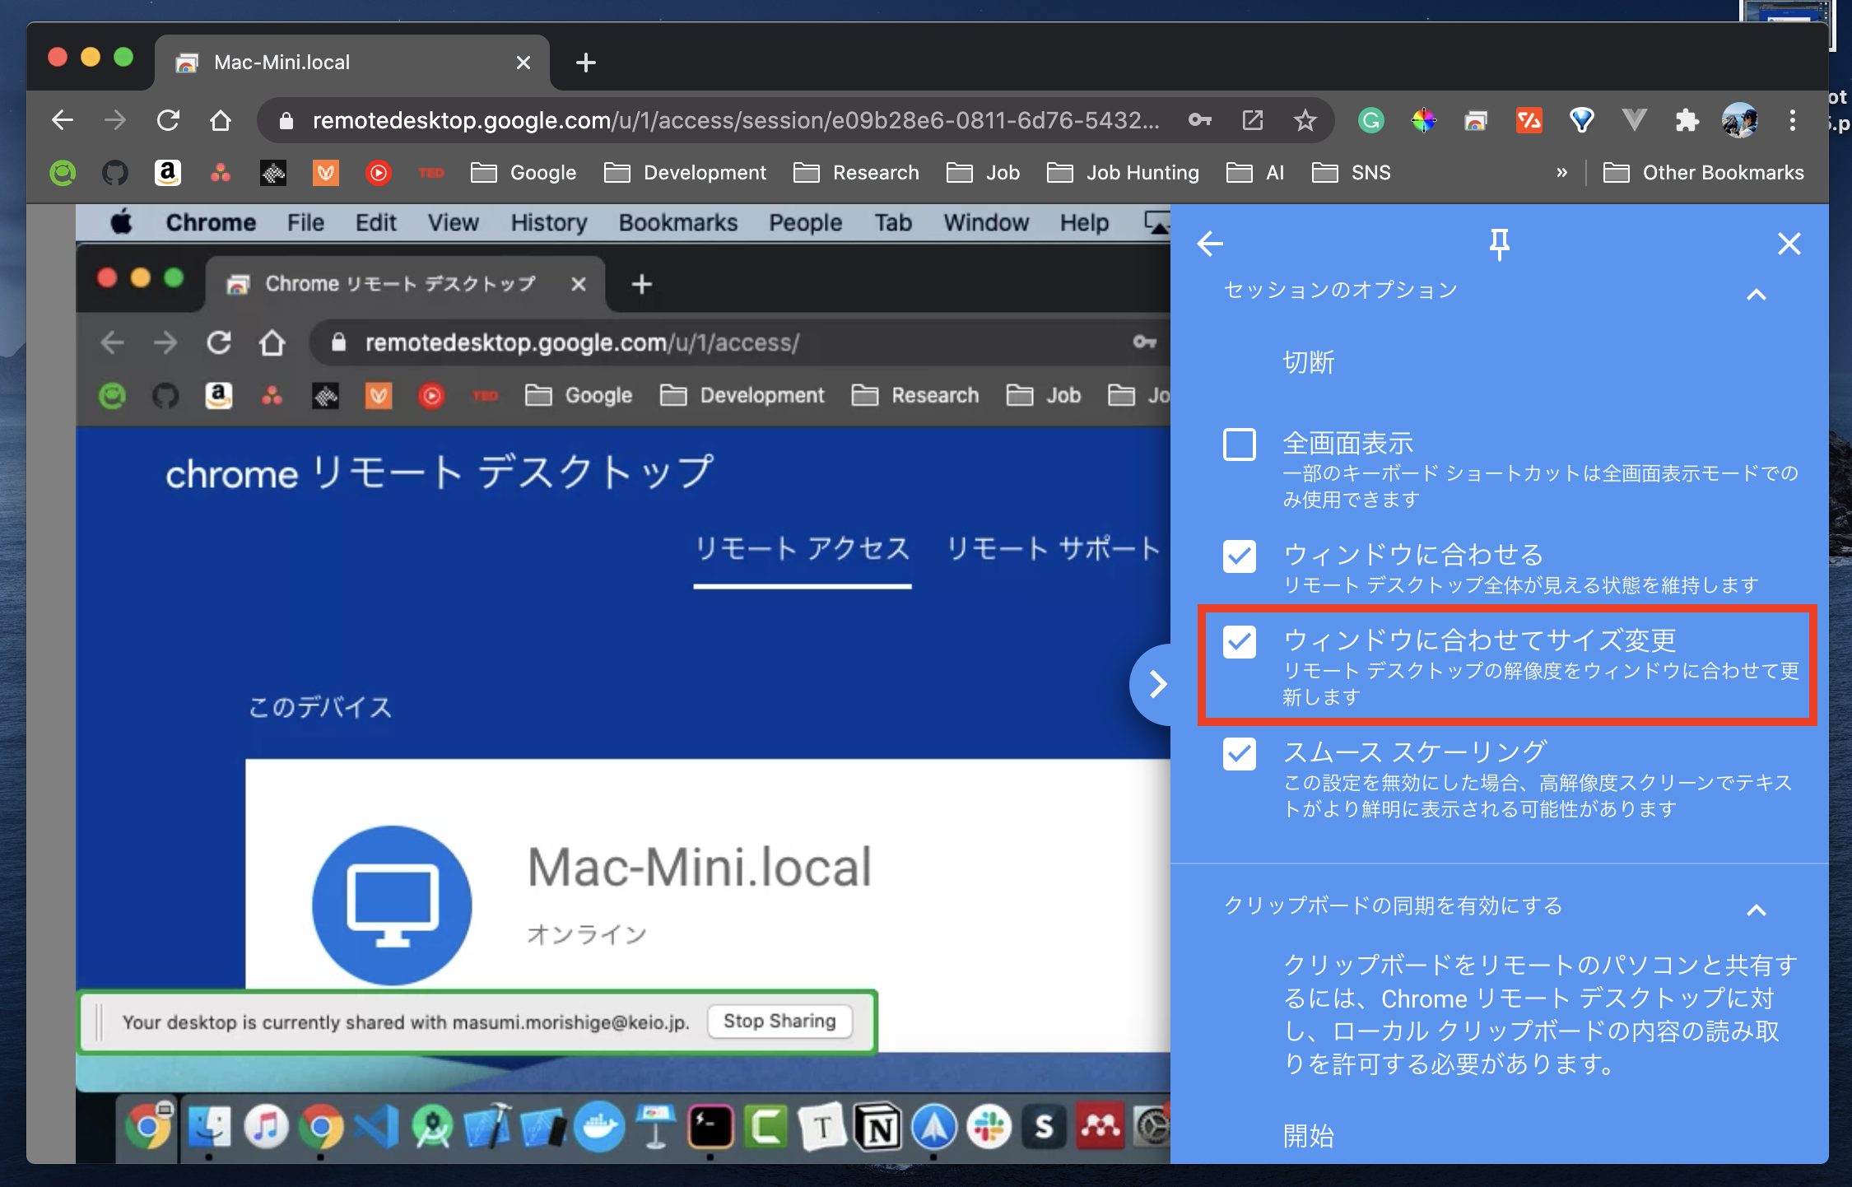Image resolution: width=1852 pixels, height=1187 pixels.
Task: Open the gray V extension
Action: (x=1634, y=120)
